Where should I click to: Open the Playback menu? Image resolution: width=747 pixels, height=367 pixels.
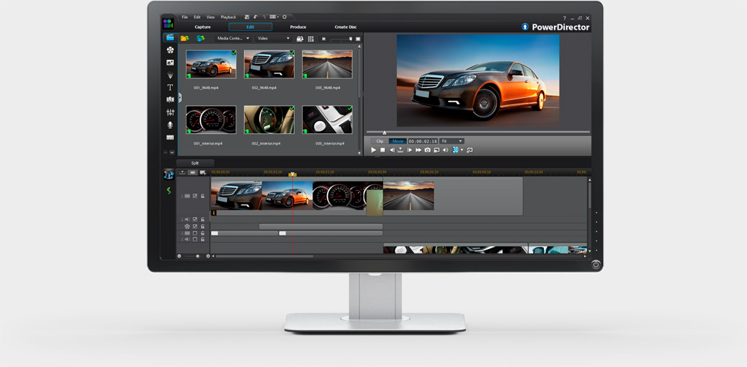228,17
